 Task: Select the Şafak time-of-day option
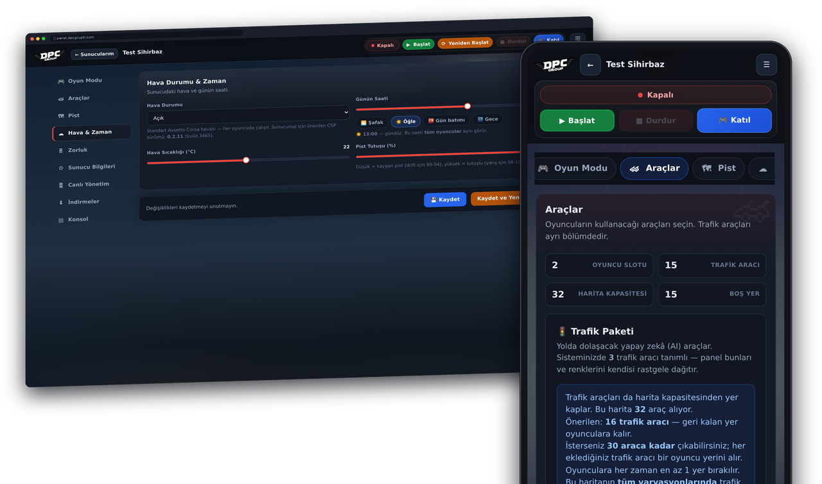[x=372, y=122]
